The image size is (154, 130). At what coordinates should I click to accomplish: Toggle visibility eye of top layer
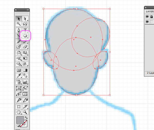pos(147,17)
